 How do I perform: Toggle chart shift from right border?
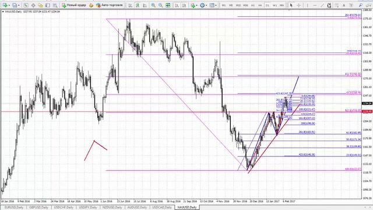[184, 5]
